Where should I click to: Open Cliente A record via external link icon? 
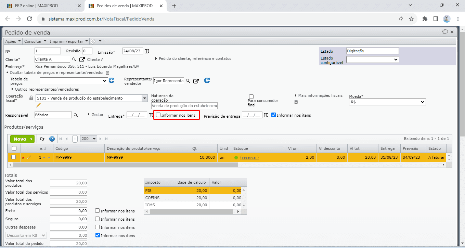pos(82,60)
